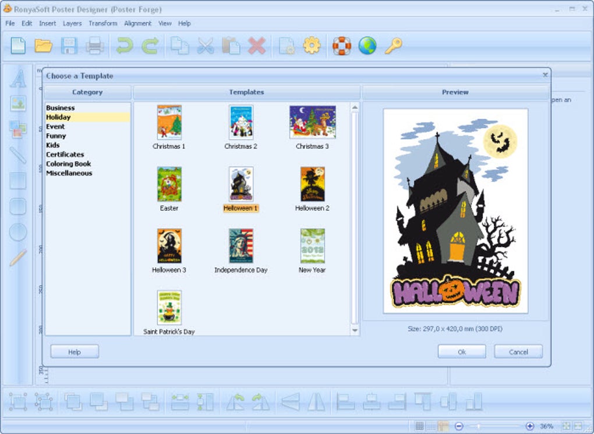Open settings via yellow gear icon
This screenshot has width=594, height=434.
click(x=312, y=46)
